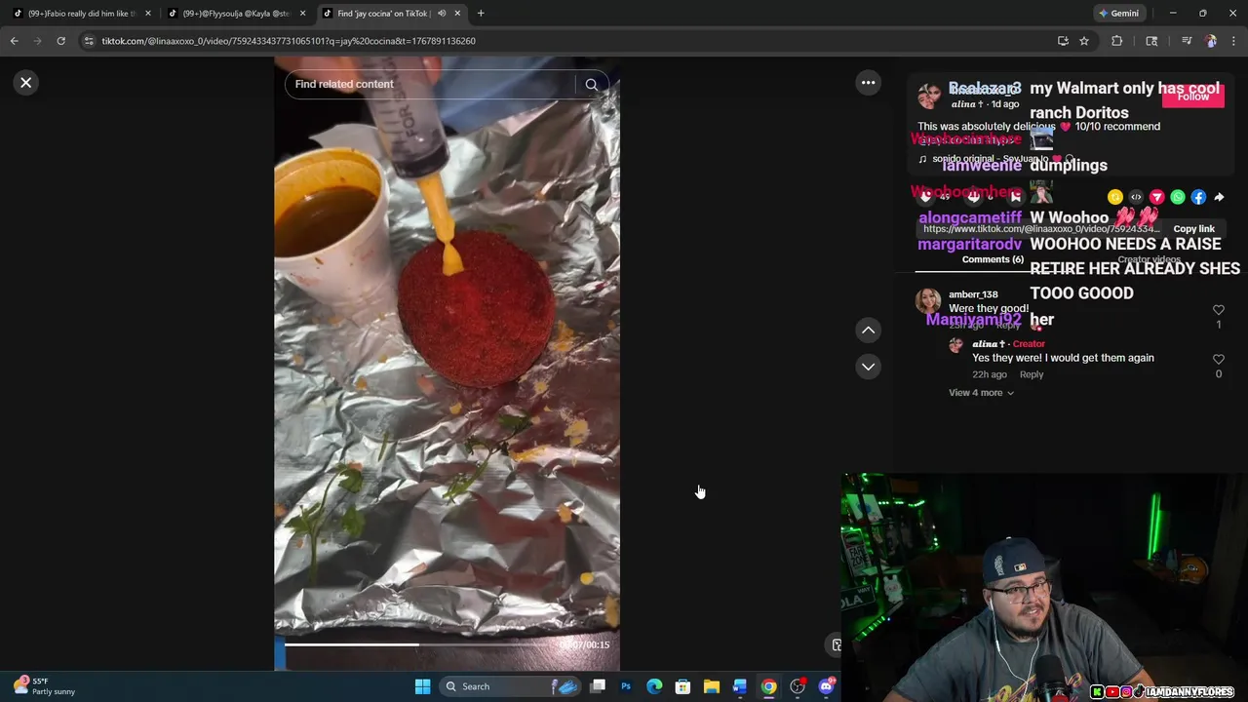
Task: Close the Fabio browser tab
Action: point(148,14)
